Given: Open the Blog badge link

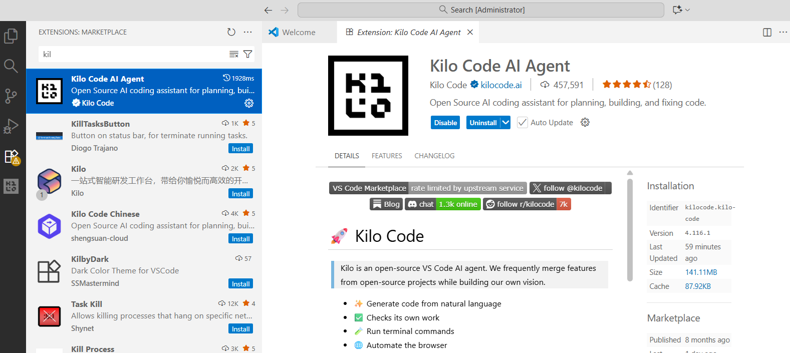Looking at the screenshot, I should 386,204.
